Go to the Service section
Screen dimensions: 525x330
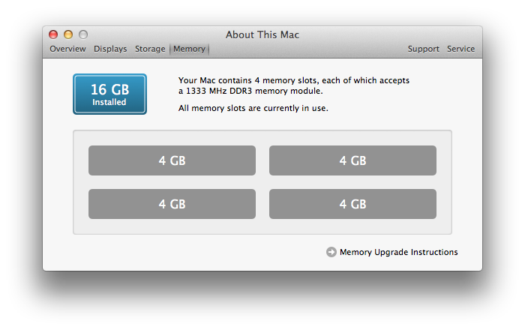click(x=460, y=49)
